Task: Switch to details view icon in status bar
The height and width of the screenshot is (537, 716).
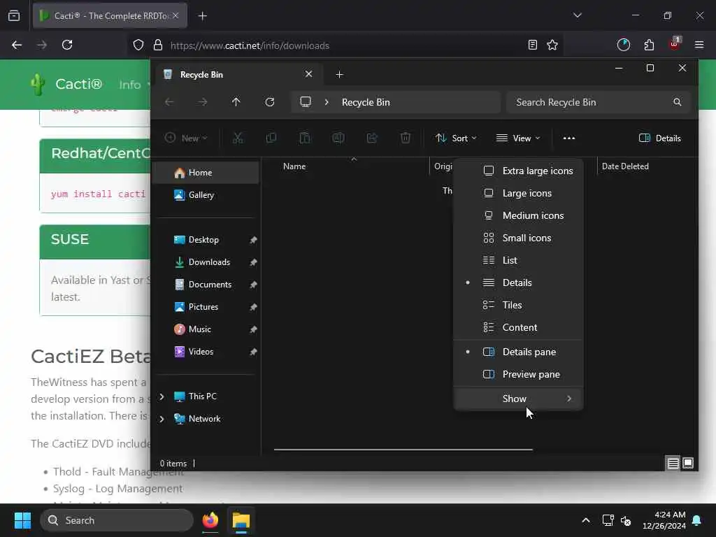Action: 673,463
